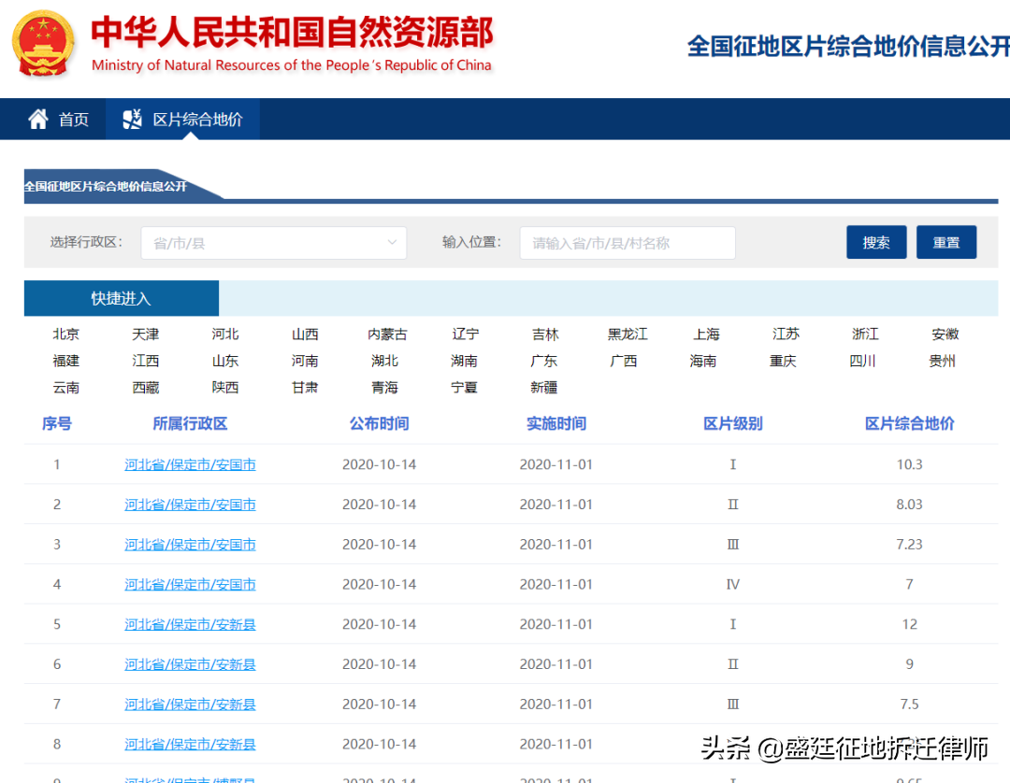Click the location name input field
This screenshot has width=1010, height=783.
(627, 242)
